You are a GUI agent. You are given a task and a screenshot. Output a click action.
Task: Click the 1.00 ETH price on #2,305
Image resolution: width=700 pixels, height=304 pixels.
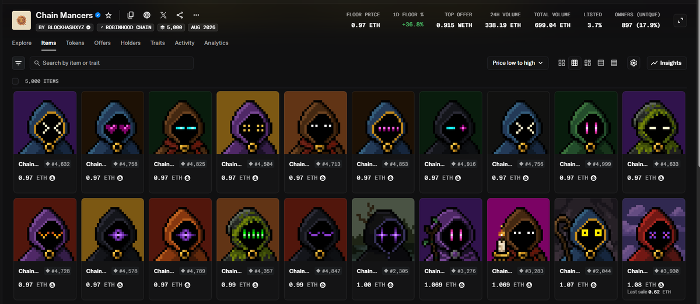[x=370, y=285]
